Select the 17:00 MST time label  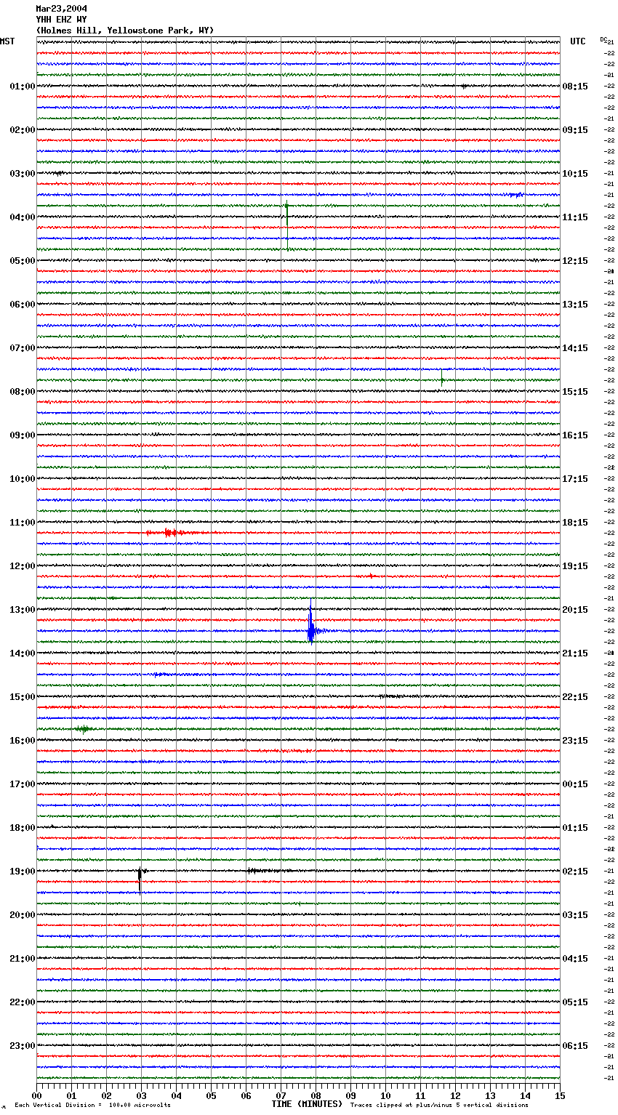click(x=23, y=784)
